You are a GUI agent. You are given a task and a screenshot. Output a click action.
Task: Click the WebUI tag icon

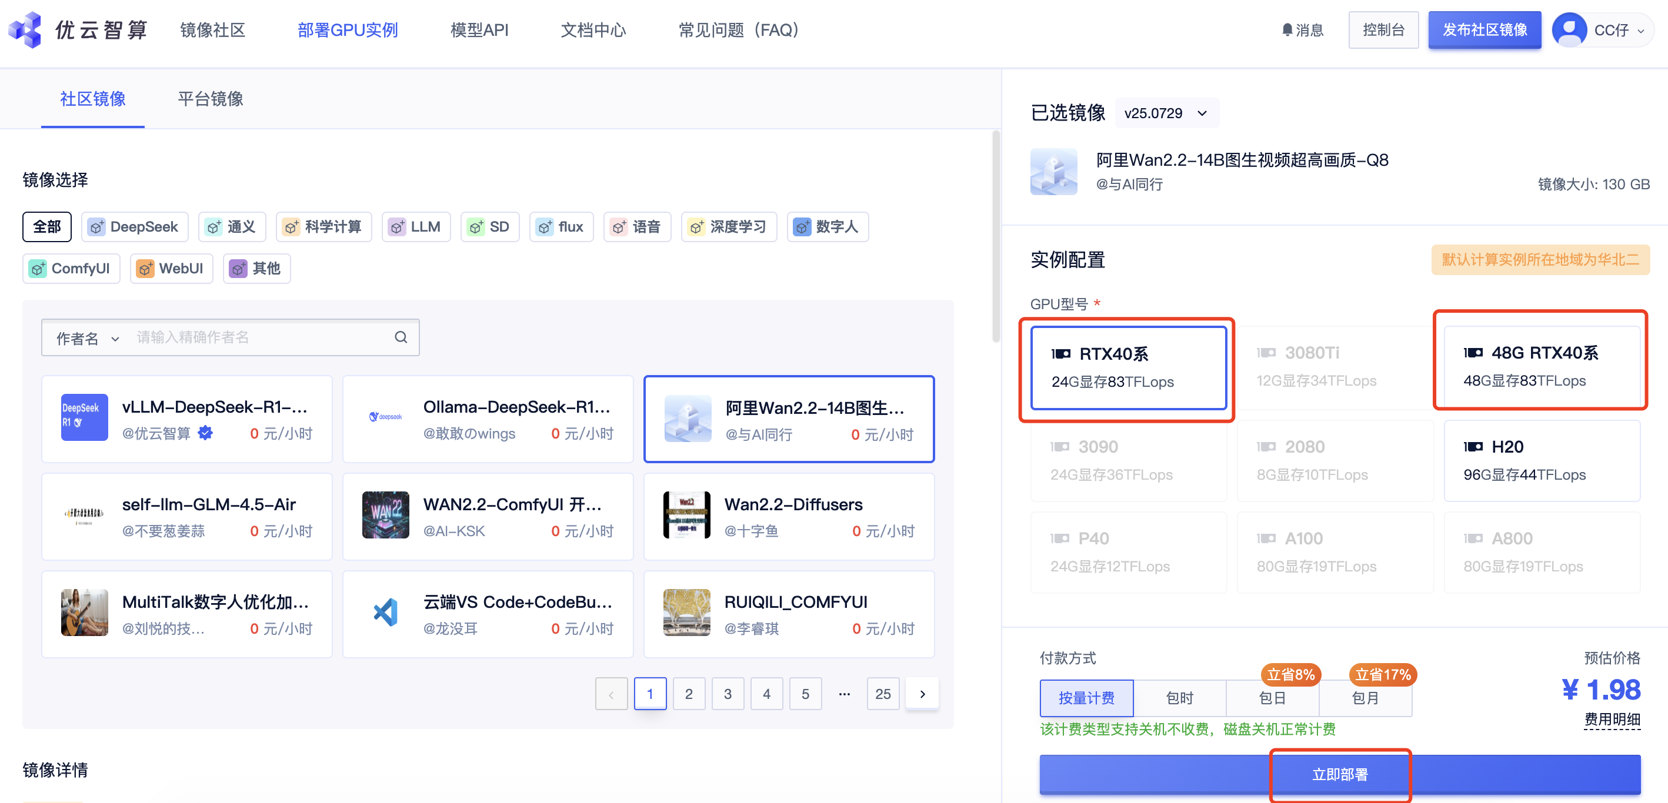(145, 269)
